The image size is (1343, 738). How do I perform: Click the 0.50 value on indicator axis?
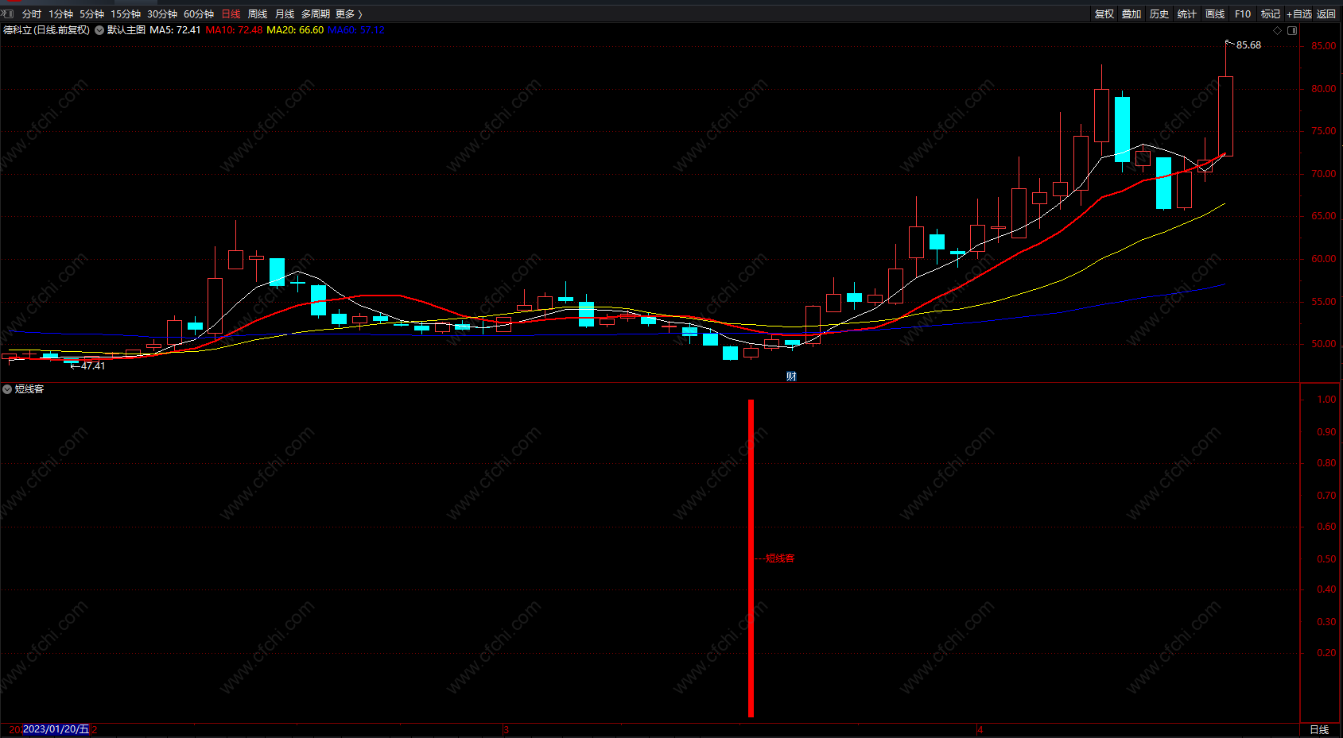click(1326, 559)
